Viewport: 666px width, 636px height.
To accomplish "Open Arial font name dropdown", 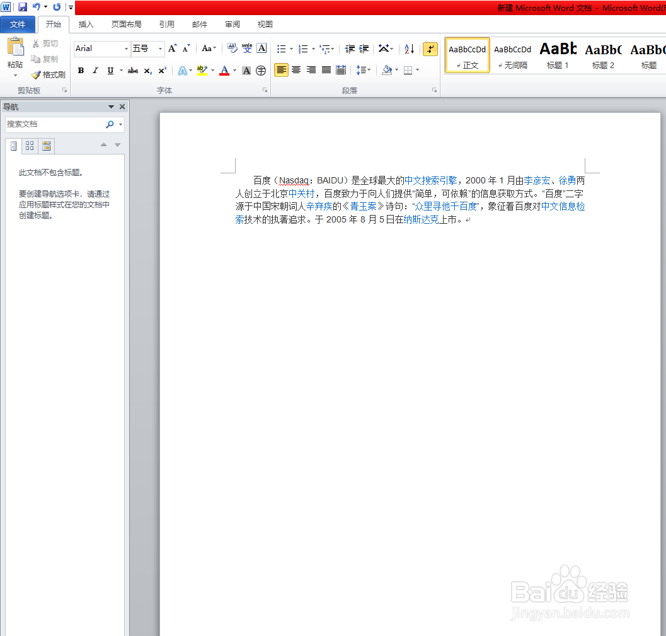I will pyautogui.click(x=126, y=49).
